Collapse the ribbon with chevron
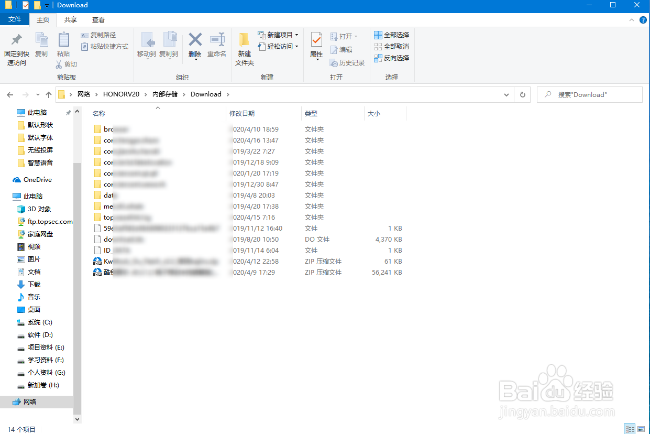650x434 pixels. click(632, 20)
